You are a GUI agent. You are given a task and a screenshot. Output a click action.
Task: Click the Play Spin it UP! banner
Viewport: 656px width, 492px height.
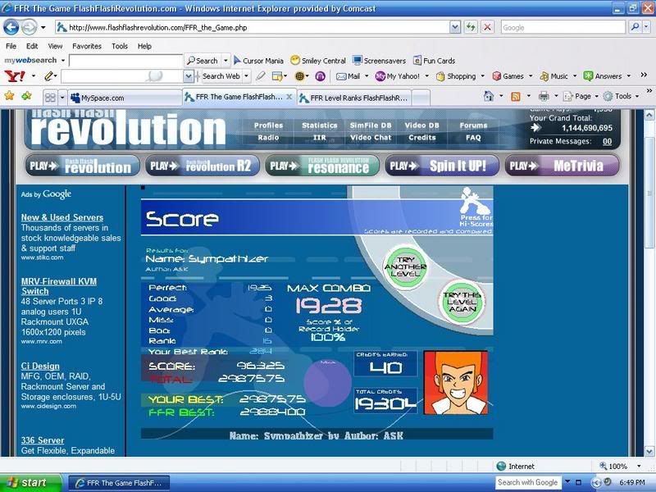pyautogui.click(x=441, y=166)
